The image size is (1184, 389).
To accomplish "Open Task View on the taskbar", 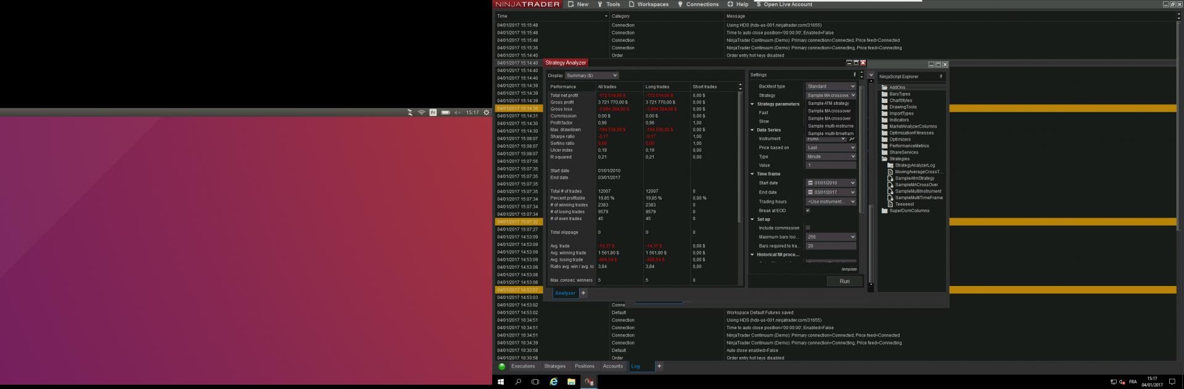I will (535, 382).
